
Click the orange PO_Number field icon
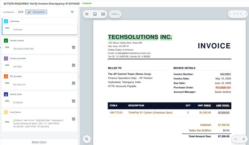tap(6, 76)
